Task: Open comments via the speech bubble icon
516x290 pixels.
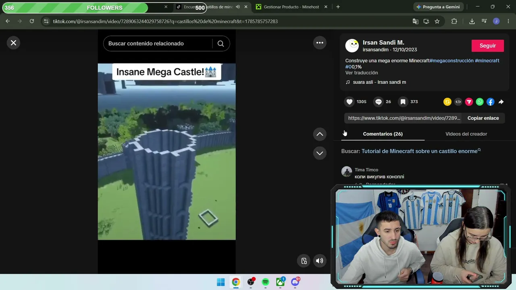Action: pos(378,102)
